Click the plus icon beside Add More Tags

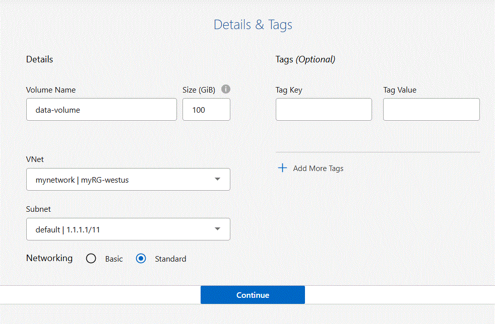(282, 168)
